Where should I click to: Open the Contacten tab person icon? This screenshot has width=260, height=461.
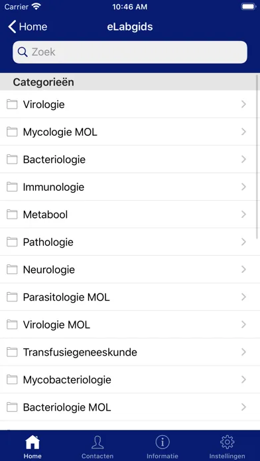(97, 442)
